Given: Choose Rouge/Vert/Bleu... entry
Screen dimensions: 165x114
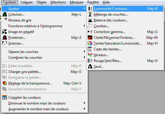Looking at the screenshot, I should pos(125,61).
